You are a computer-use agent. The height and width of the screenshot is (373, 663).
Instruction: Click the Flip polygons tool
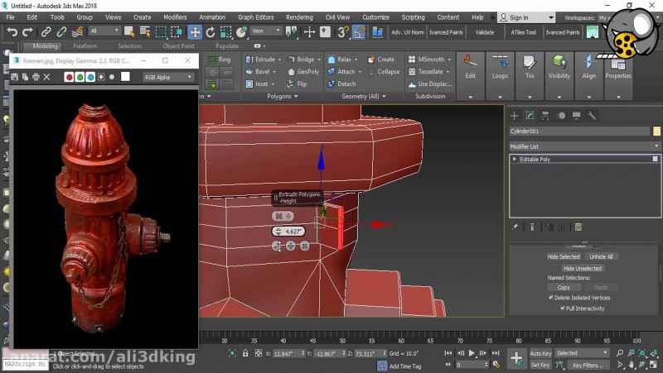(x=297, y=84)
